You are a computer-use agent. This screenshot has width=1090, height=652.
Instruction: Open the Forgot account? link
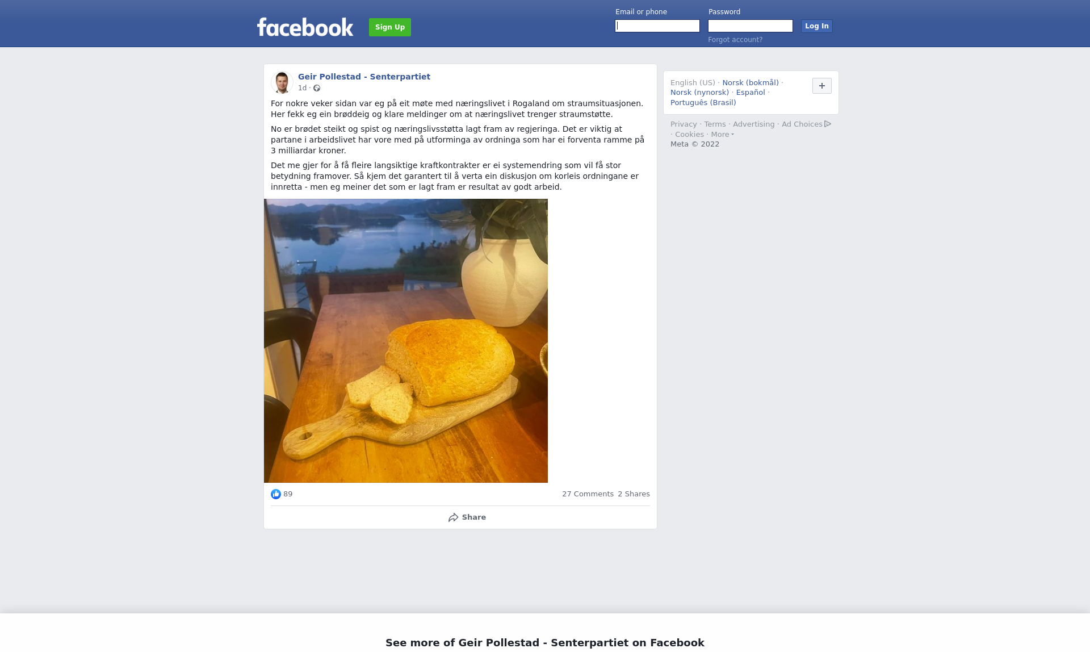(x=735, y=40)
